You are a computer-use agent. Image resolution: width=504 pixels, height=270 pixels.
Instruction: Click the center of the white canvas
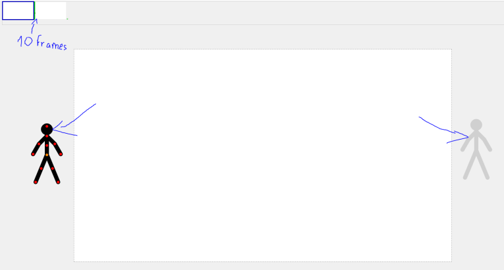[263, 155]
